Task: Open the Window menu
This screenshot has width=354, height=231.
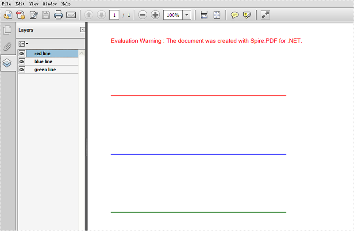Action: 50,4
